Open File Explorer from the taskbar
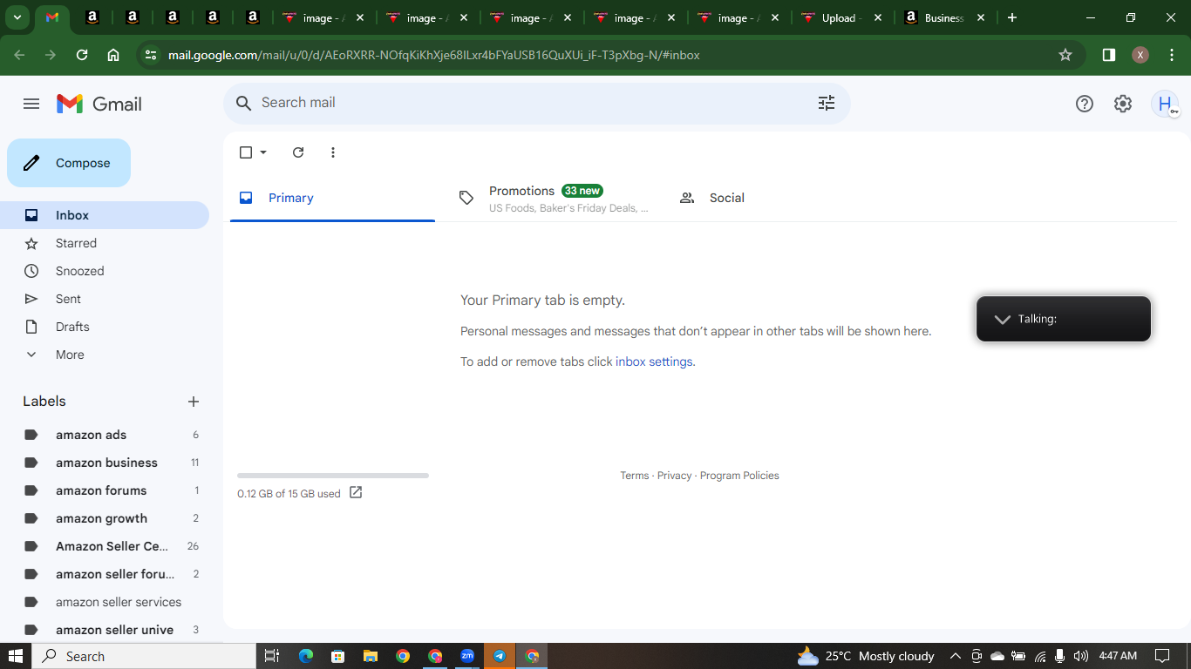This screenshot has height=669, width=1191. point(370,656)
